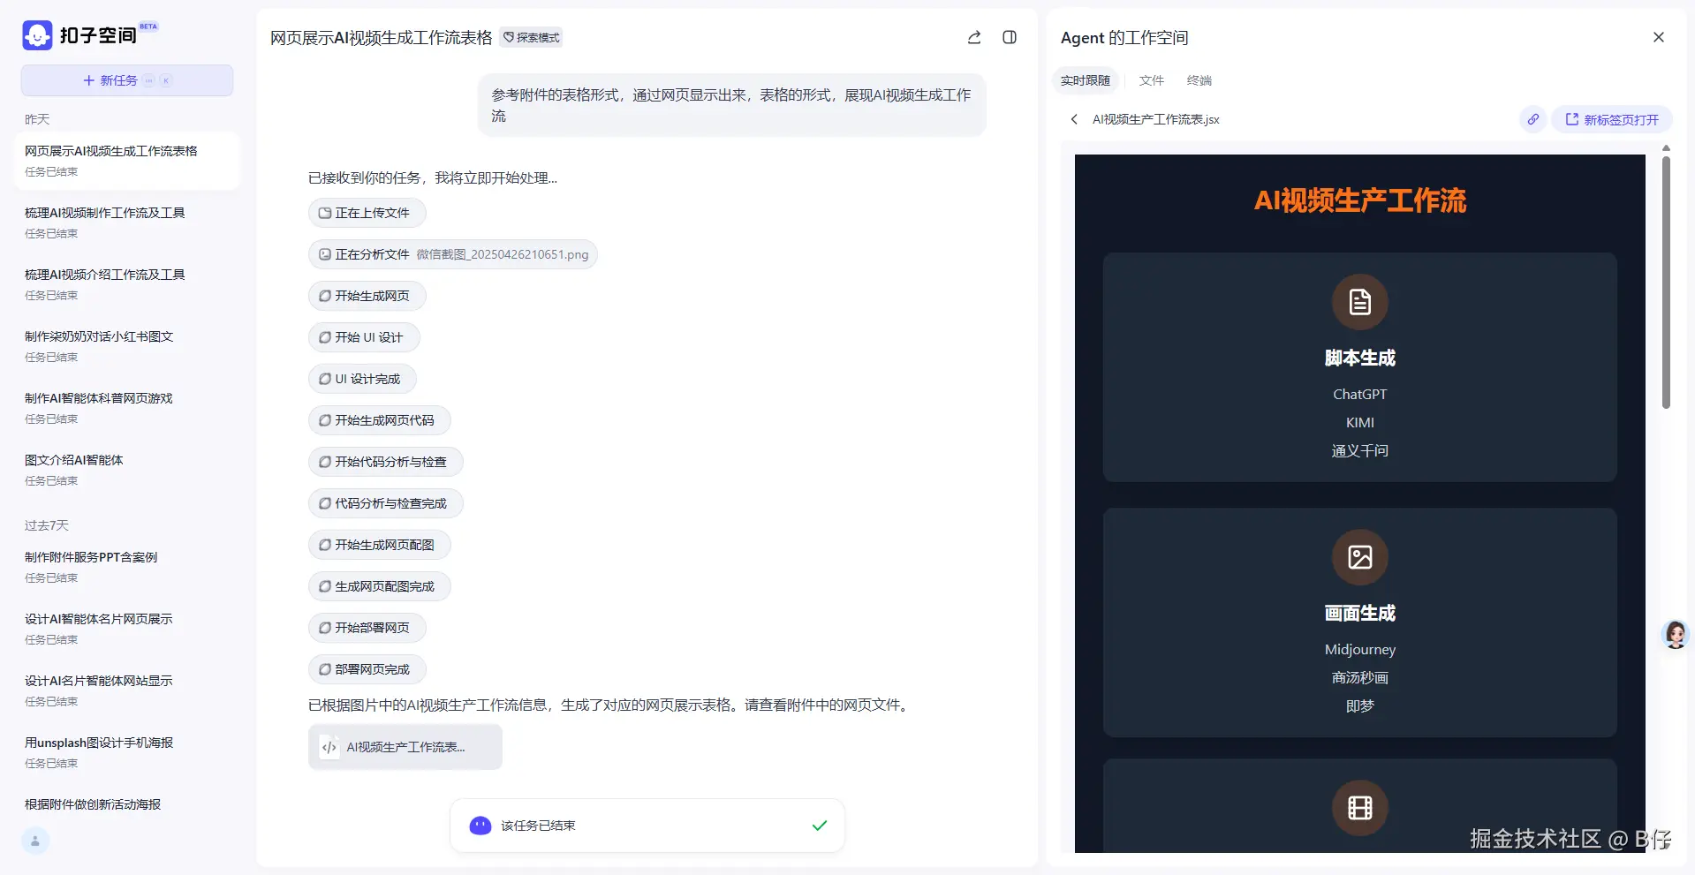Open task 制作AI智能体科普网页游戏

(x=127, y=408)
